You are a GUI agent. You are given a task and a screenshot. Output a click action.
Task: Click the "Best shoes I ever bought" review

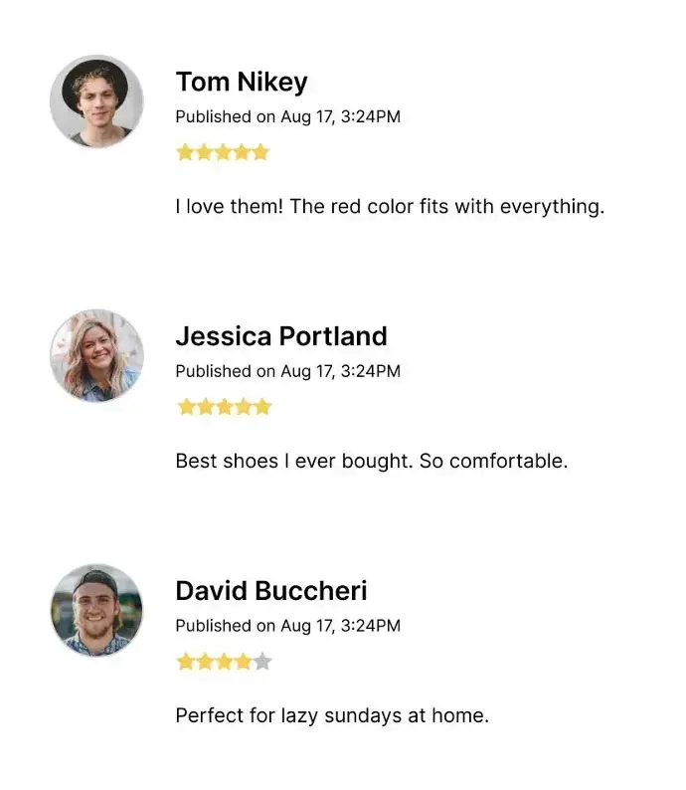pos(371,462)
